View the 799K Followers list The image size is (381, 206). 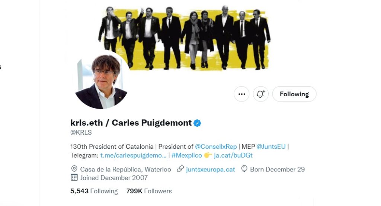pyautogui.click(x=149, y=191)
